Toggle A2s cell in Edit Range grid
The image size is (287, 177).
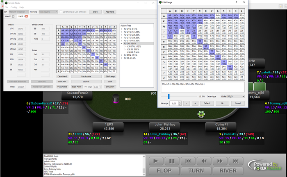242,16
